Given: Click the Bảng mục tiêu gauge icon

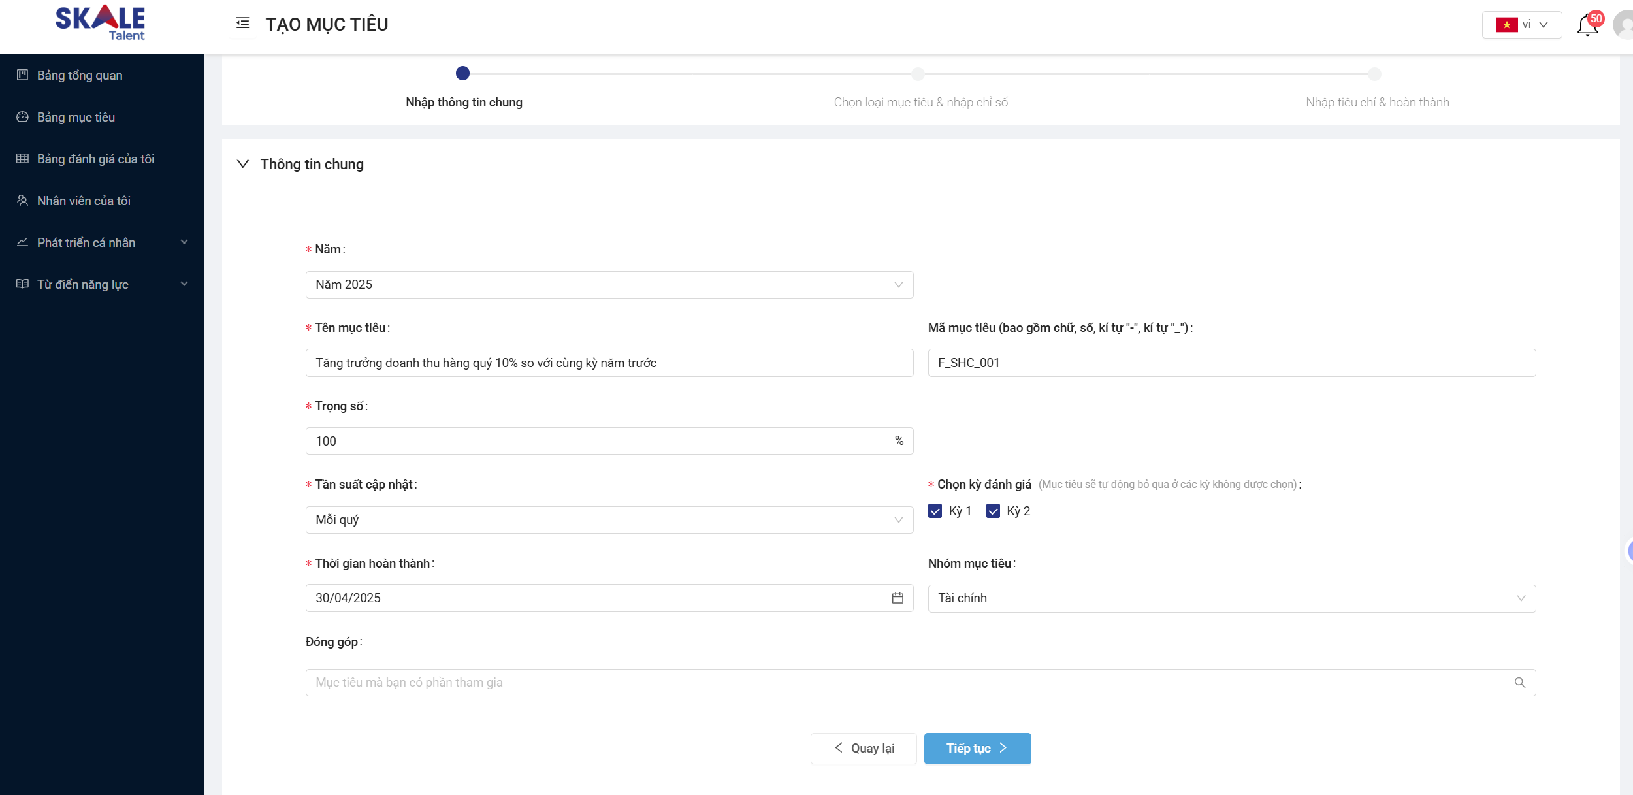Looking at the screenshot, I should (23, 117).
